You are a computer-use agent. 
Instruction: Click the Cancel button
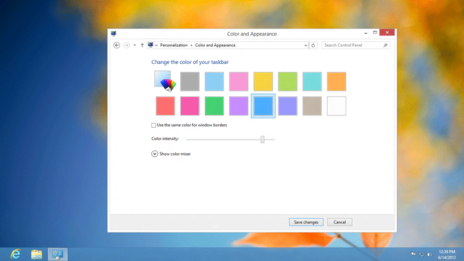point(339,222)
